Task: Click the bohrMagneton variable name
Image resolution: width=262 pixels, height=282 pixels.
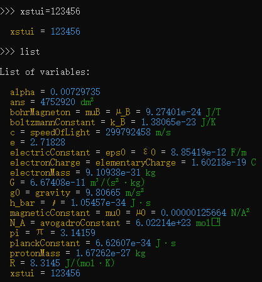Action: pyautogui.click(x=40, y=112)
